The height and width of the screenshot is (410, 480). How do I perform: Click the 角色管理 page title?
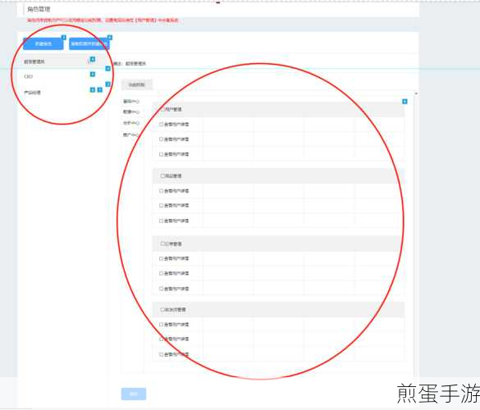[39, 9]
